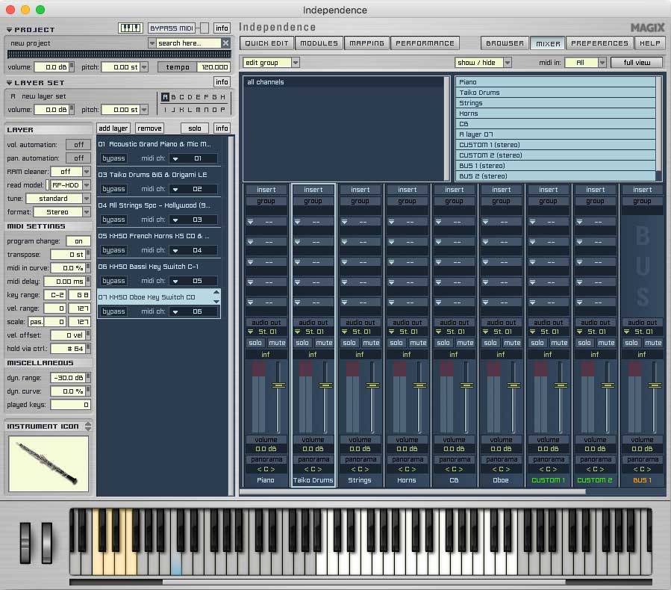Click group on the Taiko Drums channel strip
This screenshot has width=671, height=590.
(x=313, y=200)
